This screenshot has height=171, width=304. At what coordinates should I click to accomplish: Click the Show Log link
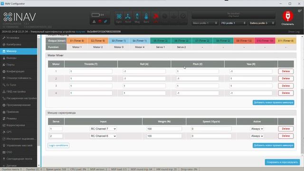coord(294,32)
